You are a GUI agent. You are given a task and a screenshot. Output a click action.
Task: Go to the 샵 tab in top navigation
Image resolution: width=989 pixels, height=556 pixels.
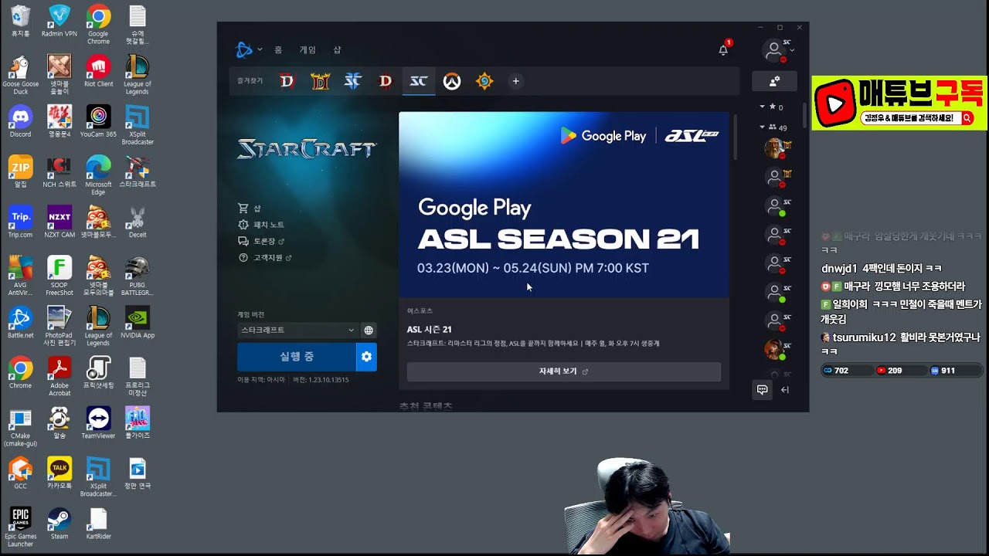coord(337,50)
